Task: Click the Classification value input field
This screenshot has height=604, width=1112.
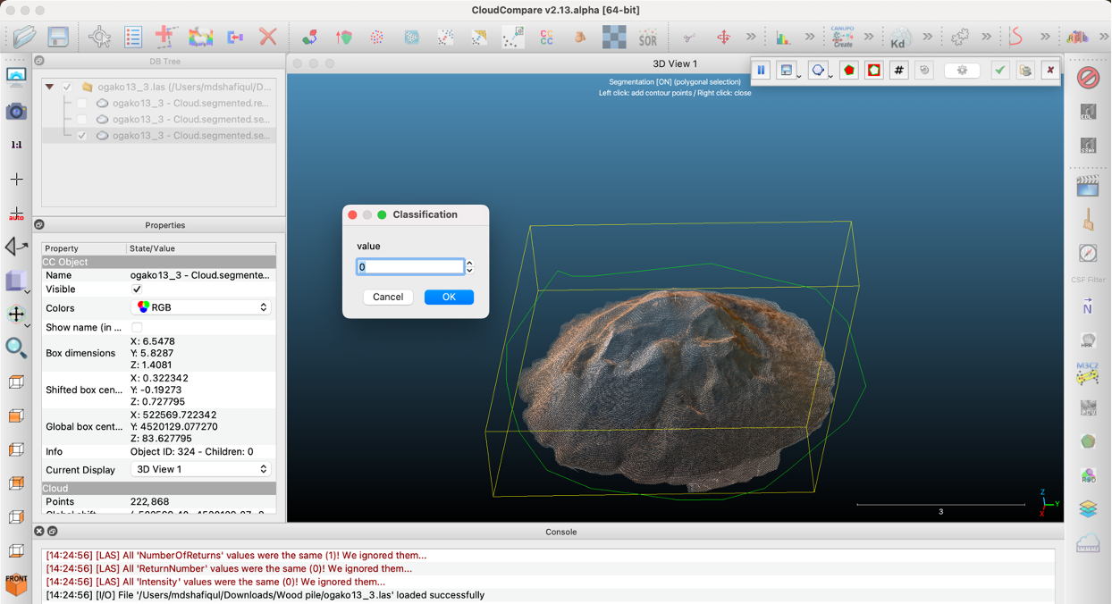Action: [x=409, y=266]
